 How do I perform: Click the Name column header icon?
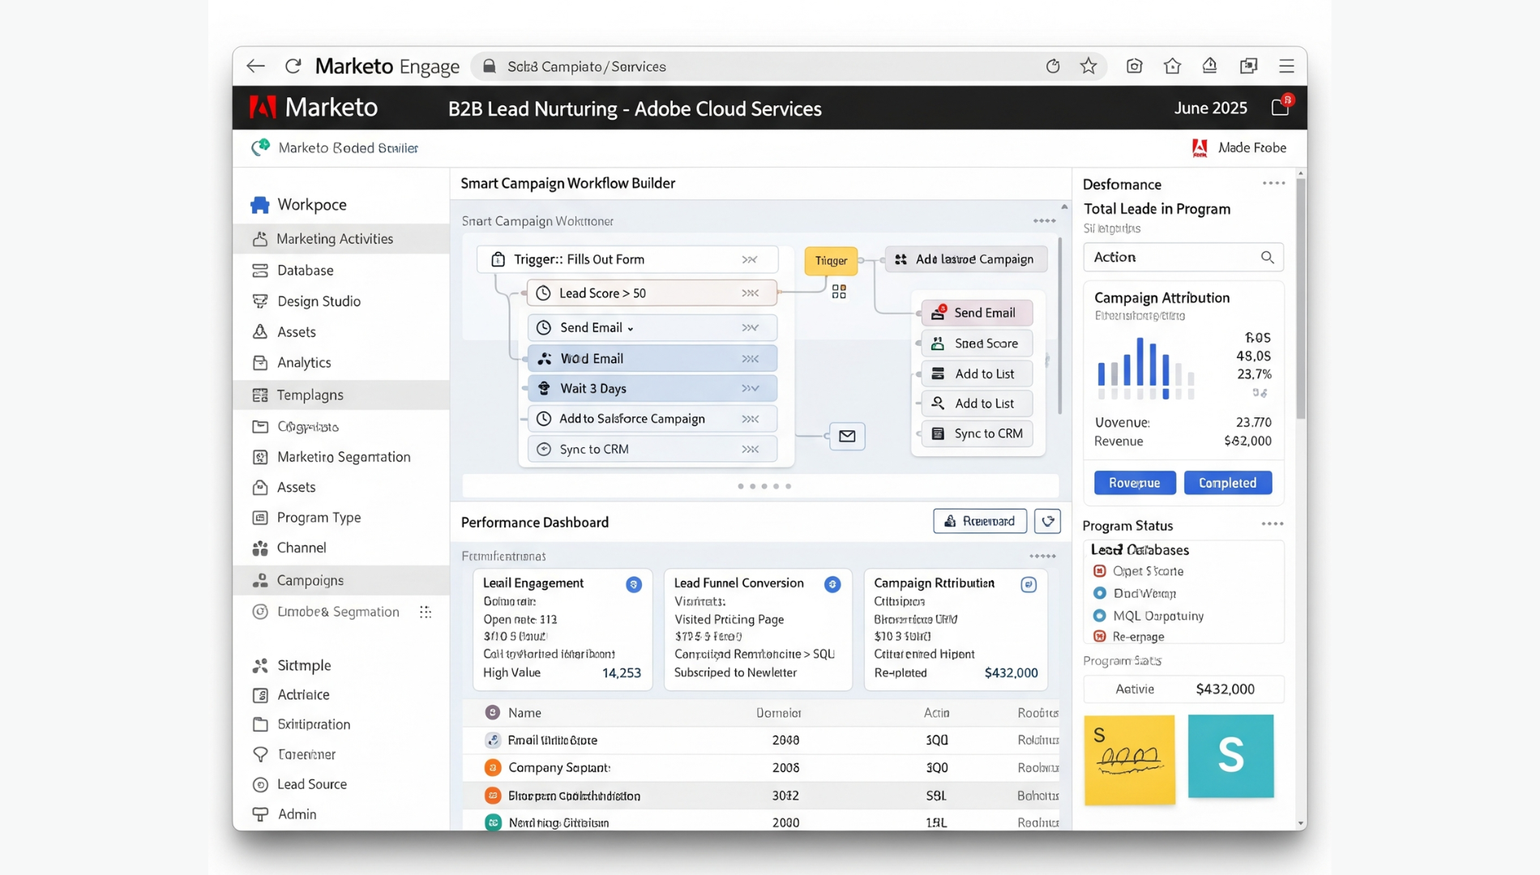pyautogui.click(x=493, y=712)
